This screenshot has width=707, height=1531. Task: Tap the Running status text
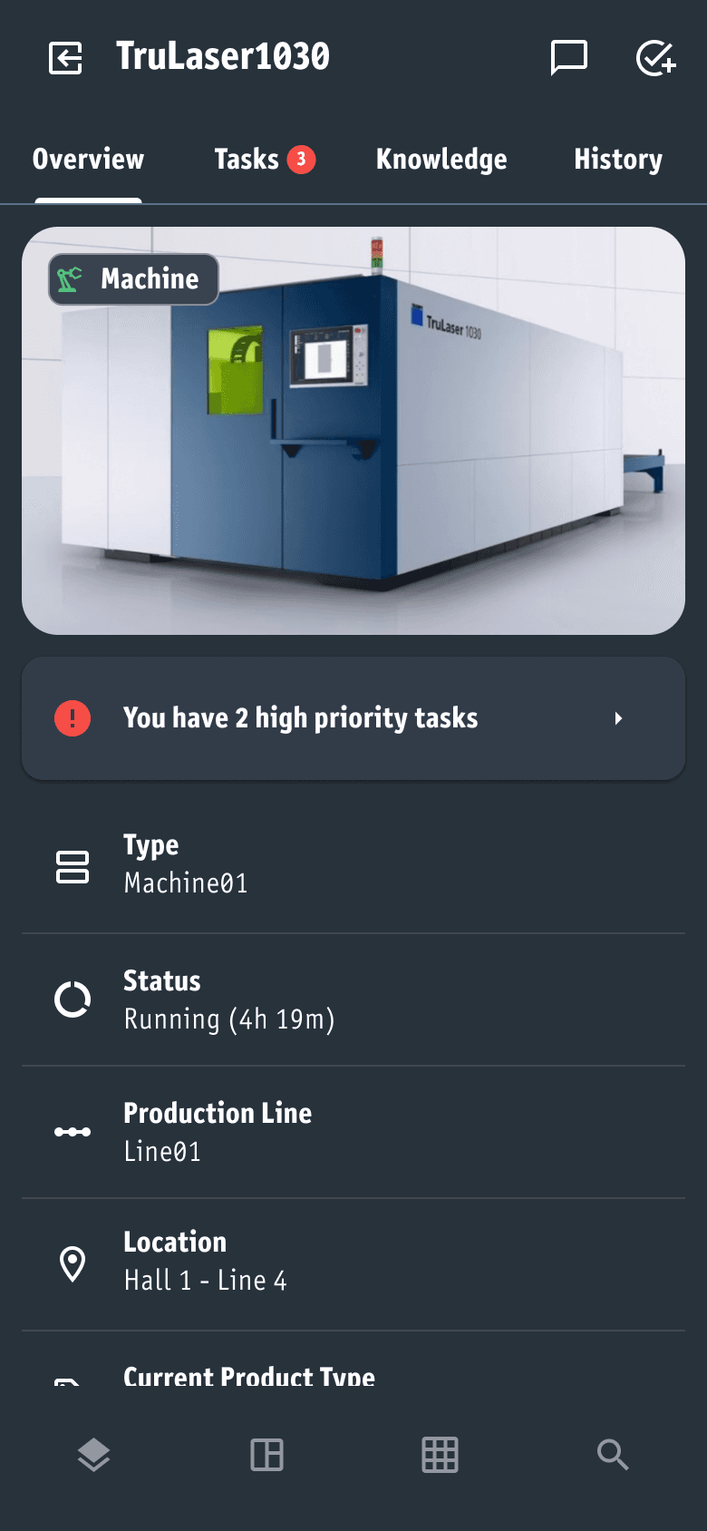(228, 1019)
